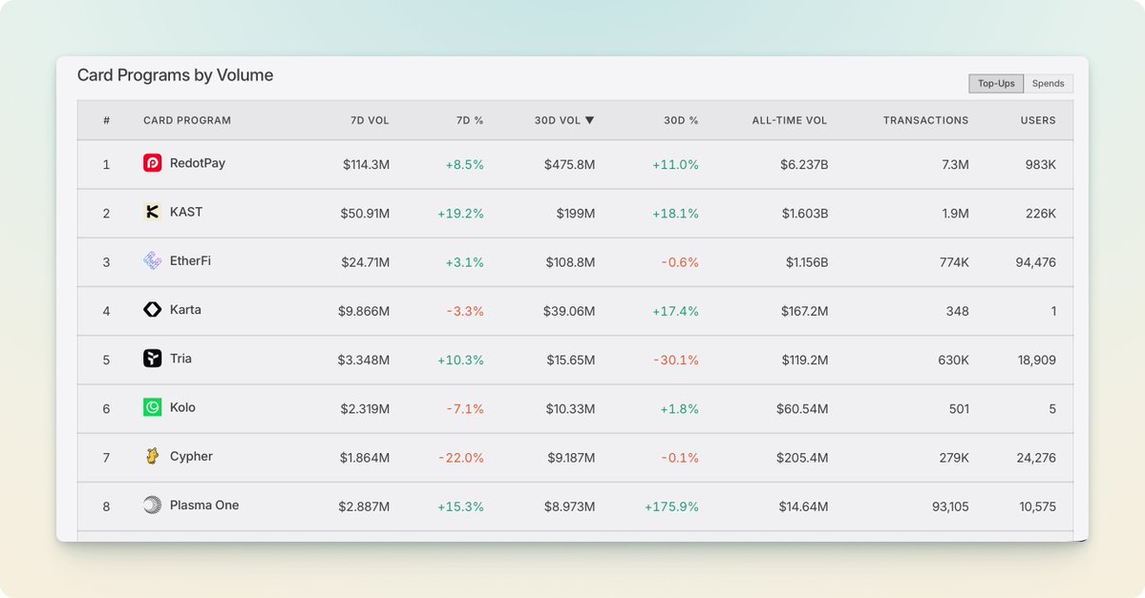Switch to the Top-Ups view
The width and height of the screenshot is (1145, 598).
tap(996, 83)
